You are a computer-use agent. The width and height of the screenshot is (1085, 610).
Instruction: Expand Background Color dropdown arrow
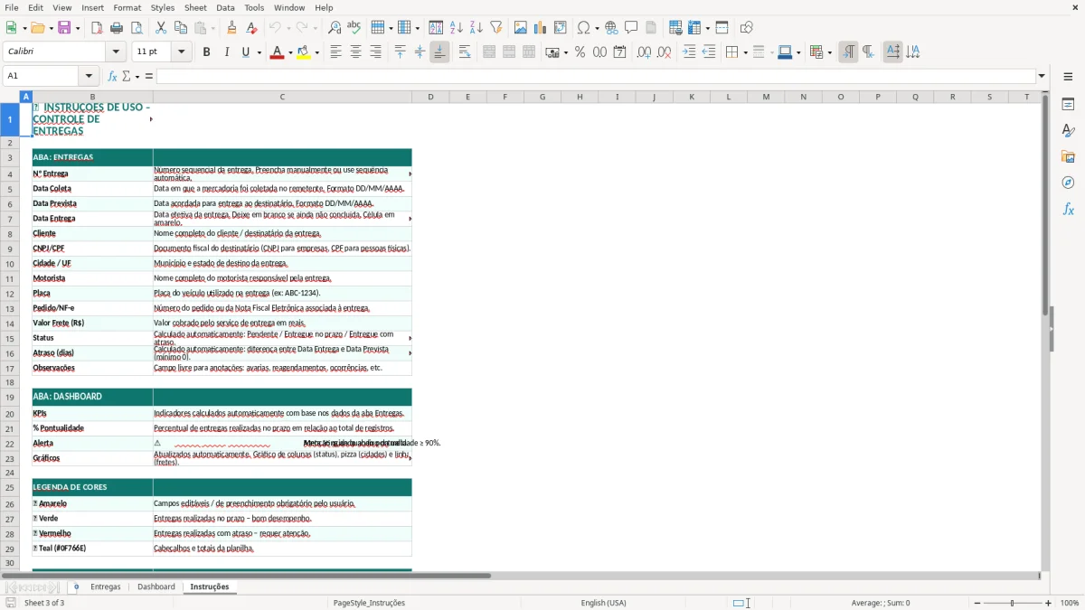(x=317, y=52)
